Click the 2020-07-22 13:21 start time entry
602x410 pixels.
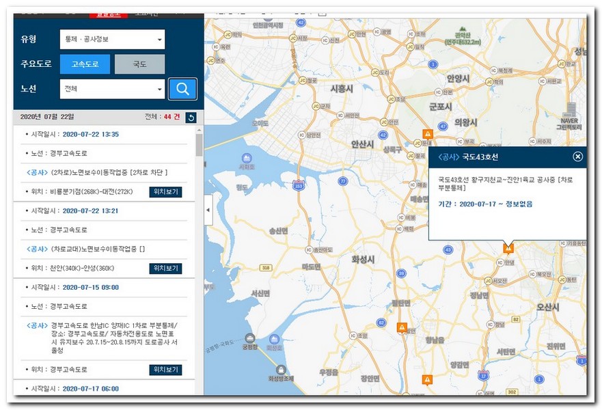(x=90, y=211)
